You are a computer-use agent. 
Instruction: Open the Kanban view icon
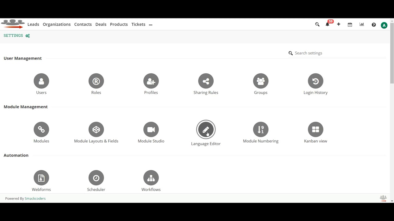(316, 130)
